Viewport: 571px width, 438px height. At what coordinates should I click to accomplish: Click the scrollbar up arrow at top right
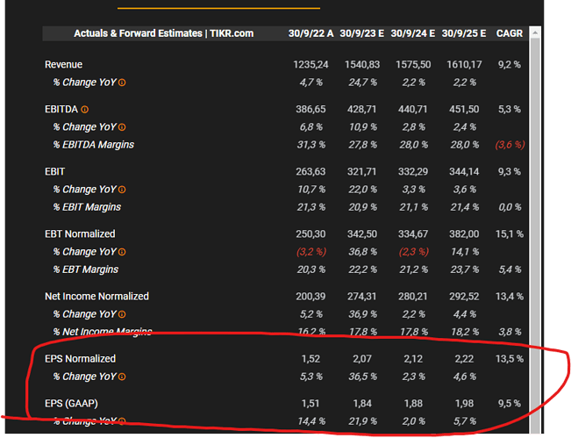[x=536, y=34]
